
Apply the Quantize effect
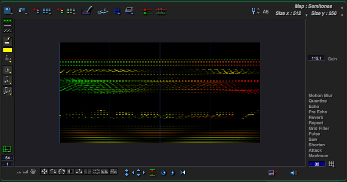318,101
